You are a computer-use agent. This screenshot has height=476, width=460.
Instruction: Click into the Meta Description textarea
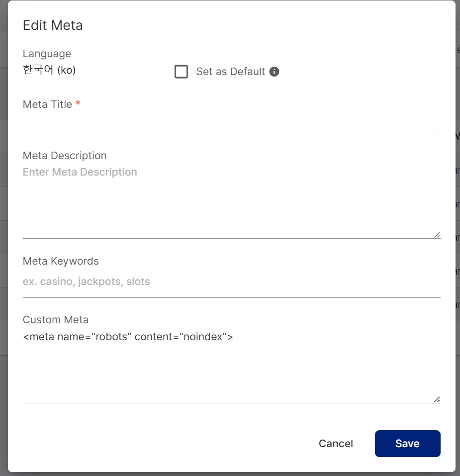232,201
